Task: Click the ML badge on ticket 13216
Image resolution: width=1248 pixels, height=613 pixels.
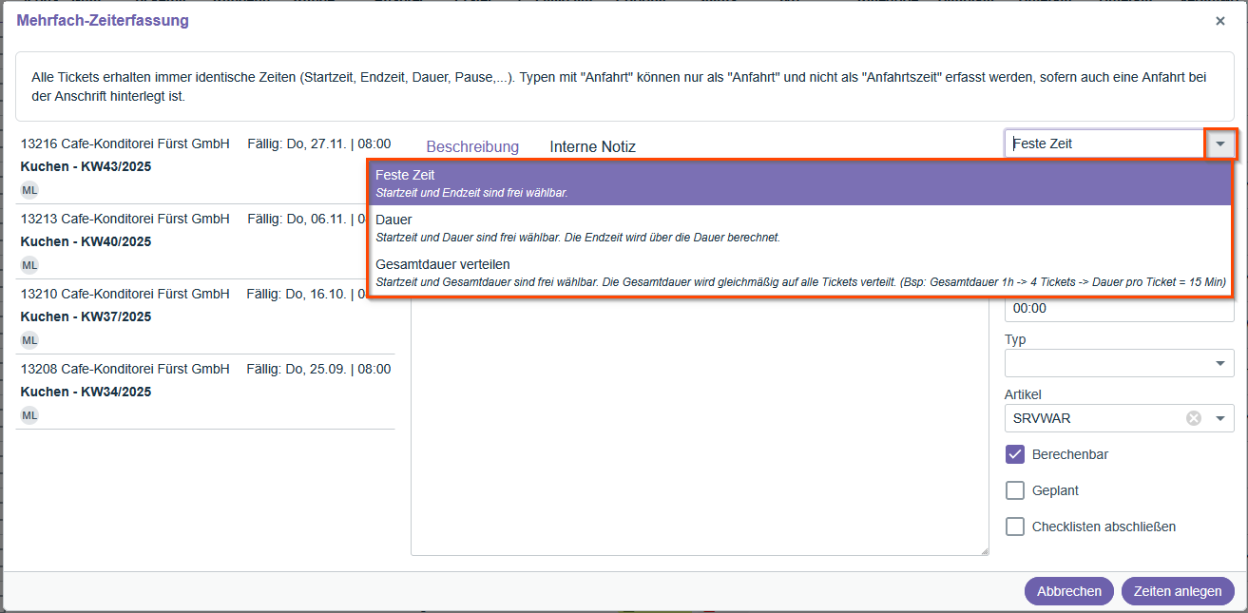Action: pyautogui.click(x=29, y=189)
